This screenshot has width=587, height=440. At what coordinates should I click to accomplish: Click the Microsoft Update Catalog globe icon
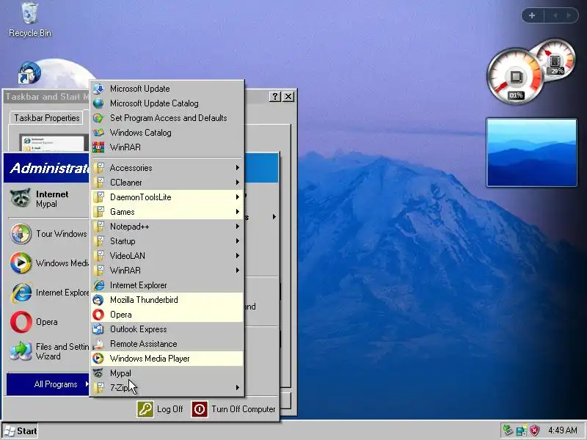(98, 103)
